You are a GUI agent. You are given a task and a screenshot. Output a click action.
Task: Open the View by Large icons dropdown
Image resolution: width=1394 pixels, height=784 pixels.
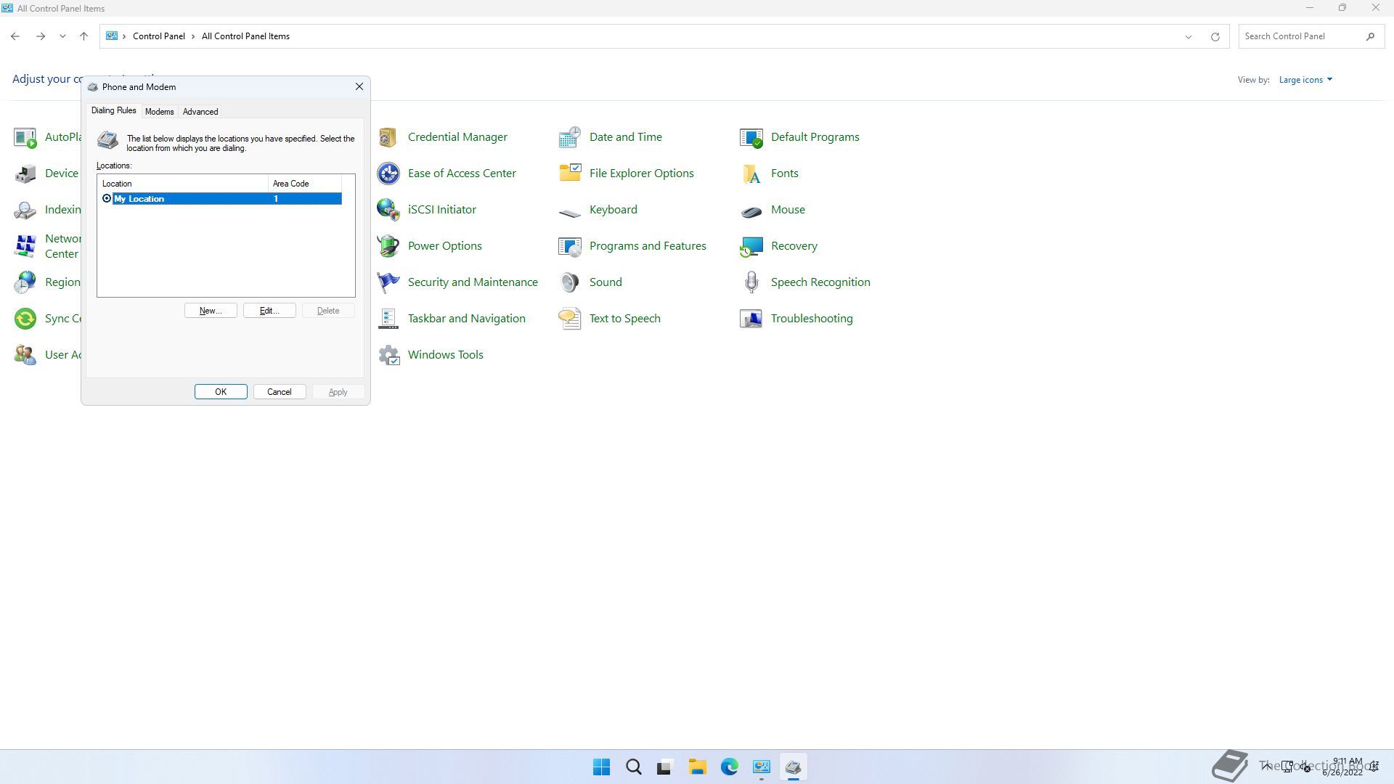click(1305, 80)
